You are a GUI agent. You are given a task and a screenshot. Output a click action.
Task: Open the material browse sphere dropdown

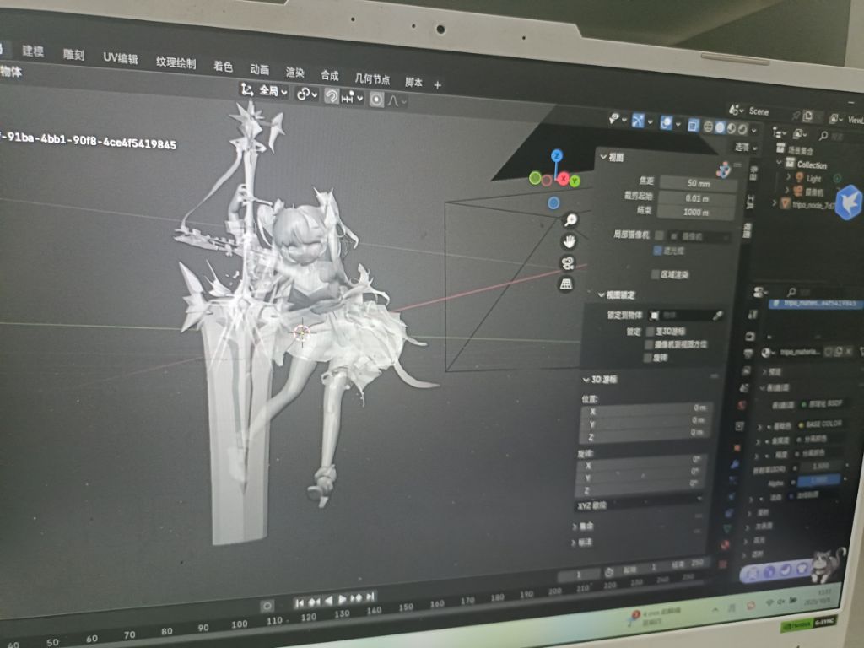coord(768,353)
